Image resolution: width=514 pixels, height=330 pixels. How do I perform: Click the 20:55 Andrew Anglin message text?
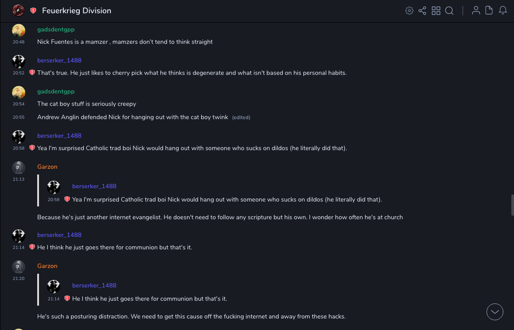pos(132,117)
